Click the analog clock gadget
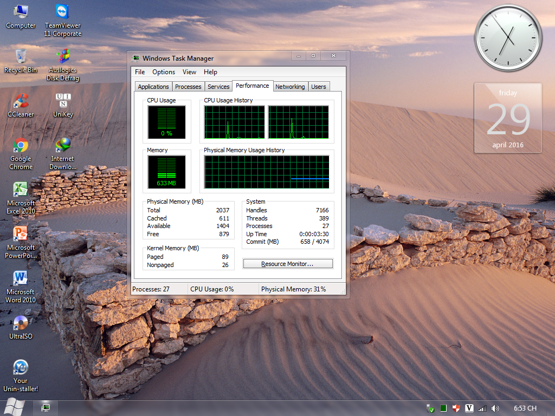 (x=508, y=38)
